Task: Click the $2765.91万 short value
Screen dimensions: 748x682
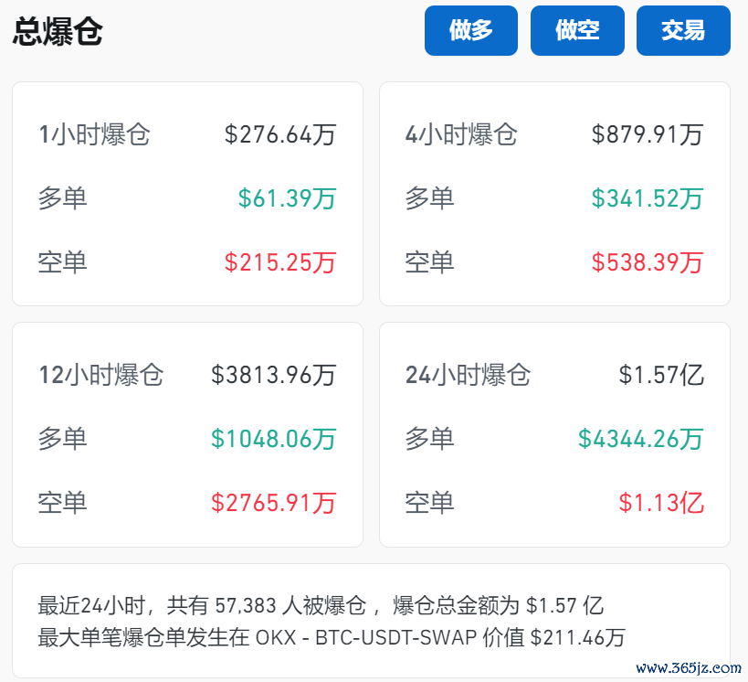Action: 274,503
